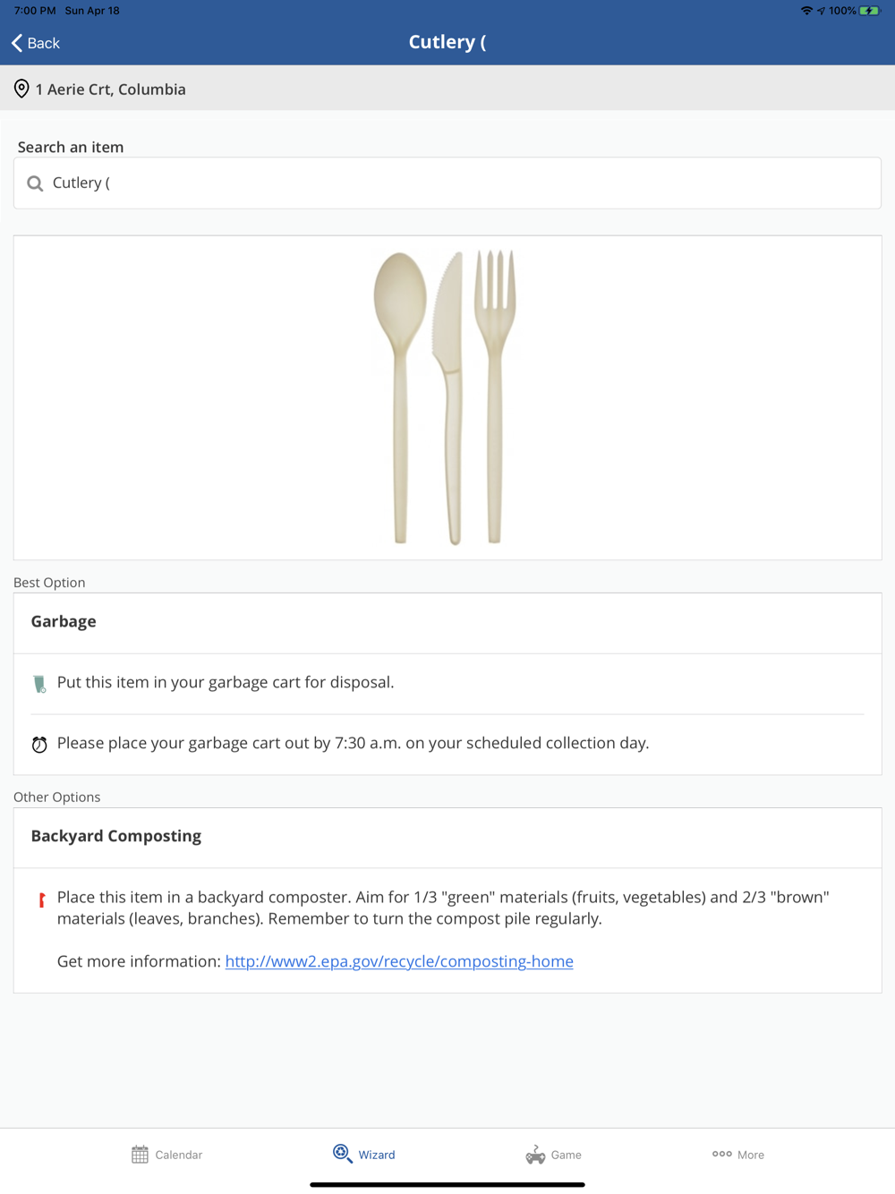
Task: Open the EPA composting-home link
Action: (x=399, y=961)
